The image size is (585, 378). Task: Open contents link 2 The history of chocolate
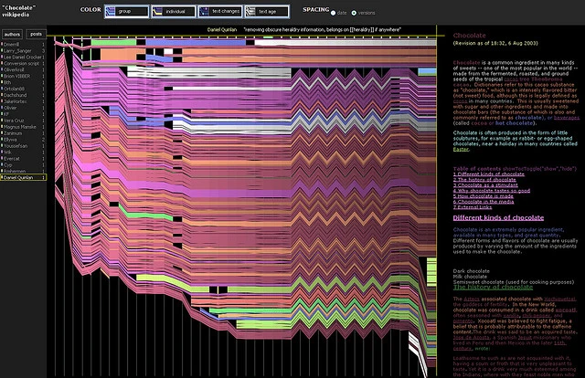(x=484, y=180)
